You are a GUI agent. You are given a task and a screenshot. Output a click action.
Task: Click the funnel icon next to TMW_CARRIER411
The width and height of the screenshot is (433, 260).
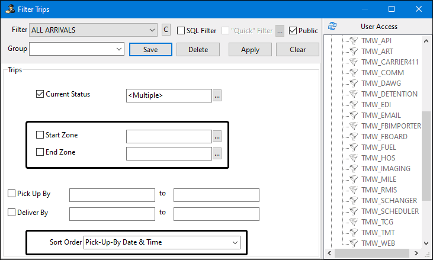tap(354, 62)
